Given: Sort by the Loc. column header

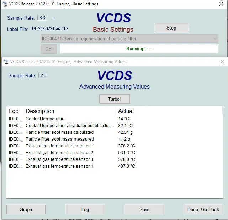Looking at the screenshot, I should (14, 111).
